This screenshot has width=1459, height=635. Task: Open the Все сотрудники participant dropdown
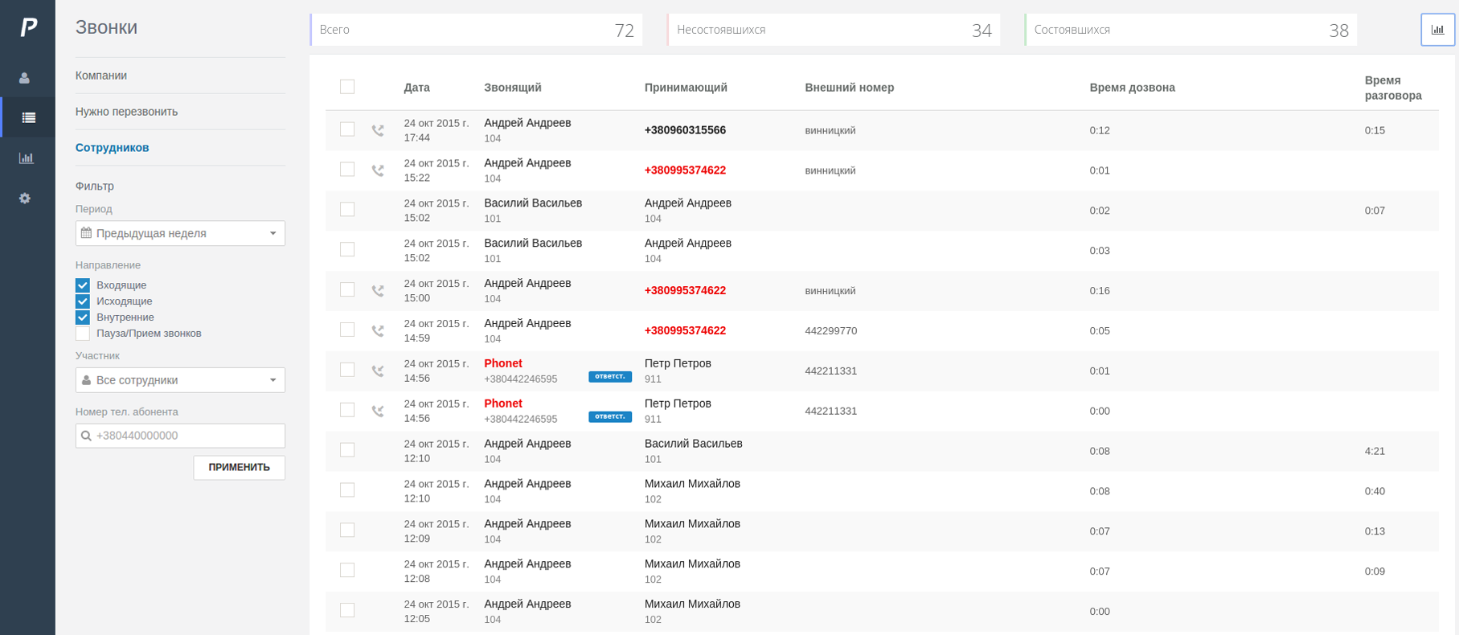(x=180, y=380)
